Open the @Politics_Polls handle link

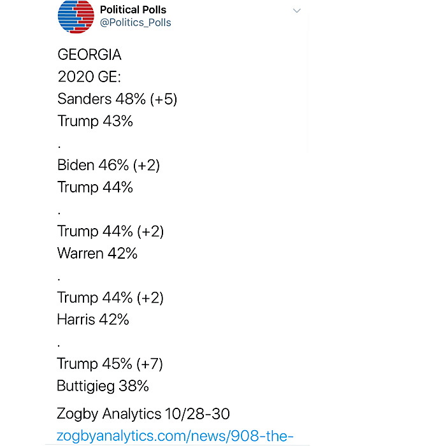135,22
